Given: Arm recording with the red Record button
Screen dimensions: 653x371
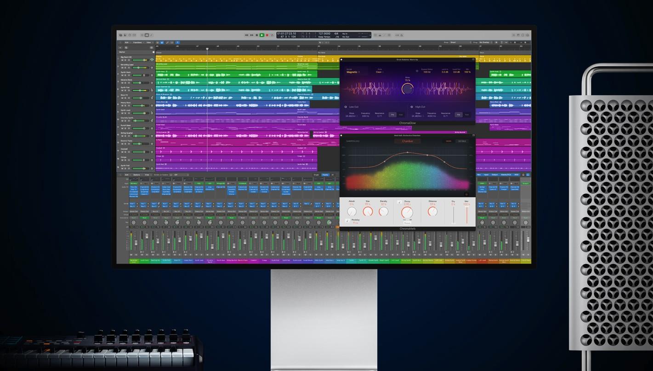Looking at the screenshot, I should pyautogui.click(x=267, y=35).
